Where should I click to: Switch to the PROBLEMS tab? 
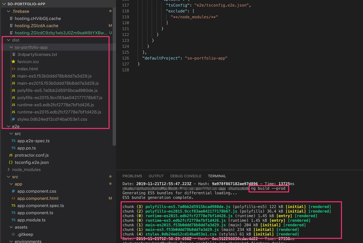[132, 176]
